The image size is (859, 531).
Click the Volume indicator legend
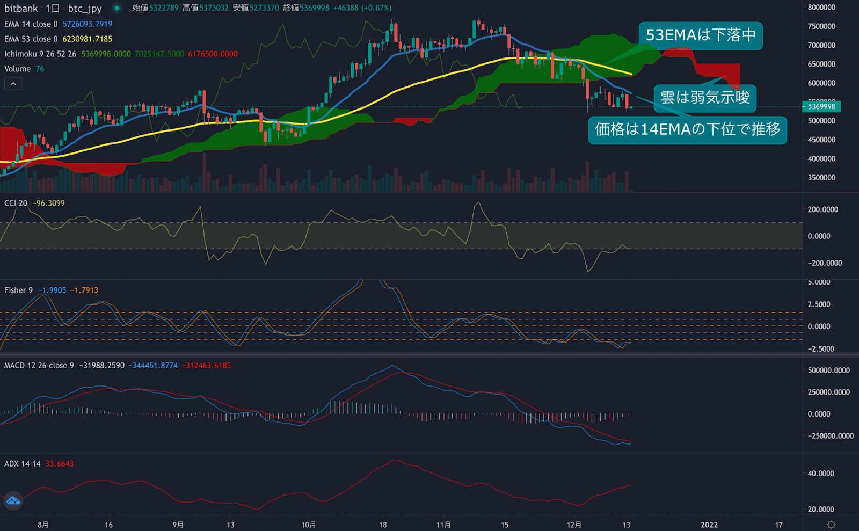point(18,69)
